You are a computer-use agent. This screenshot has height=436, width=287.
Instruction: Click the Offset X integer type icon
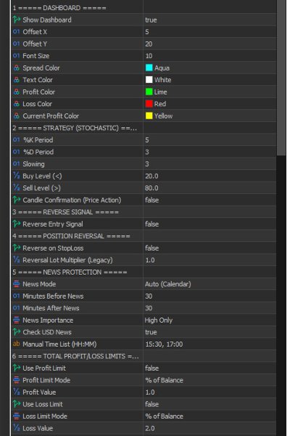click(x=17, y=32)
